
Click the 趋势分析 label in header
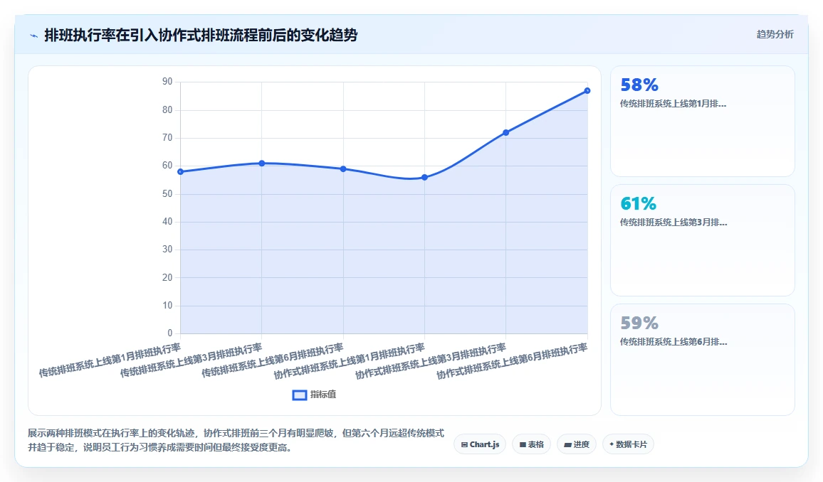coord(775,35)
